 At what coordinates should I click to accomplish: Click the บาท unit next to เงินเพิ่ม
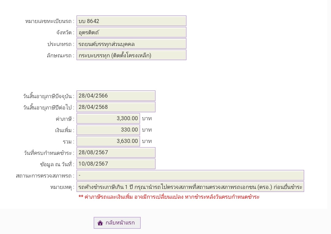147,130
